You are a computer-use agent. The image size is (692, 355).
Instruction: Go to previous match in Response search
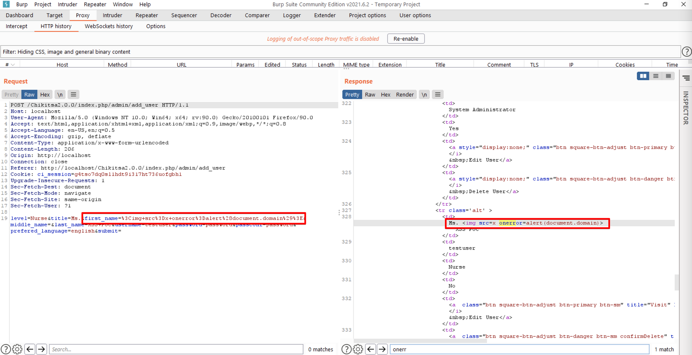click(371, 349)
